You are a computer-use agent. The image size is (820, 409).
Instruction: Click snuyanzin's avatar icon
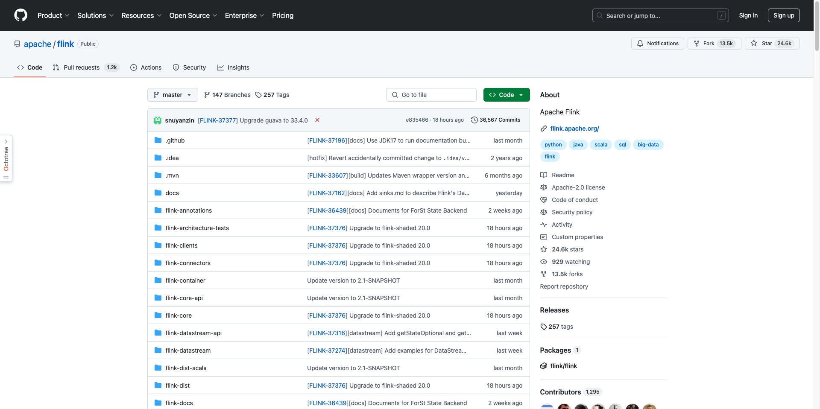click(158, 120)
